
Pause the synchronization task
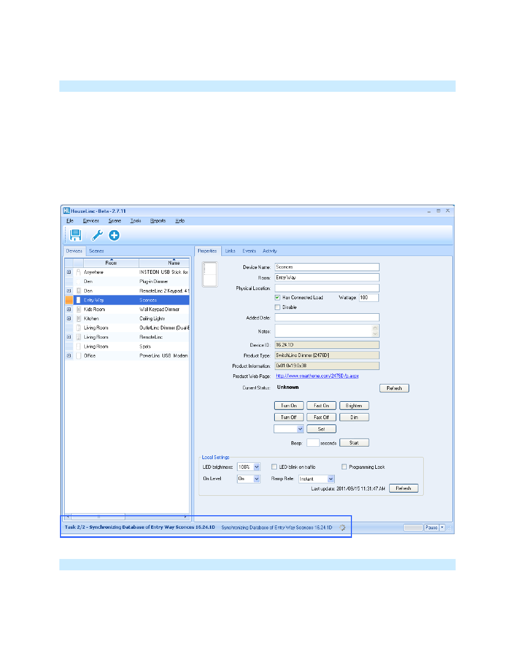click(431, 528)
